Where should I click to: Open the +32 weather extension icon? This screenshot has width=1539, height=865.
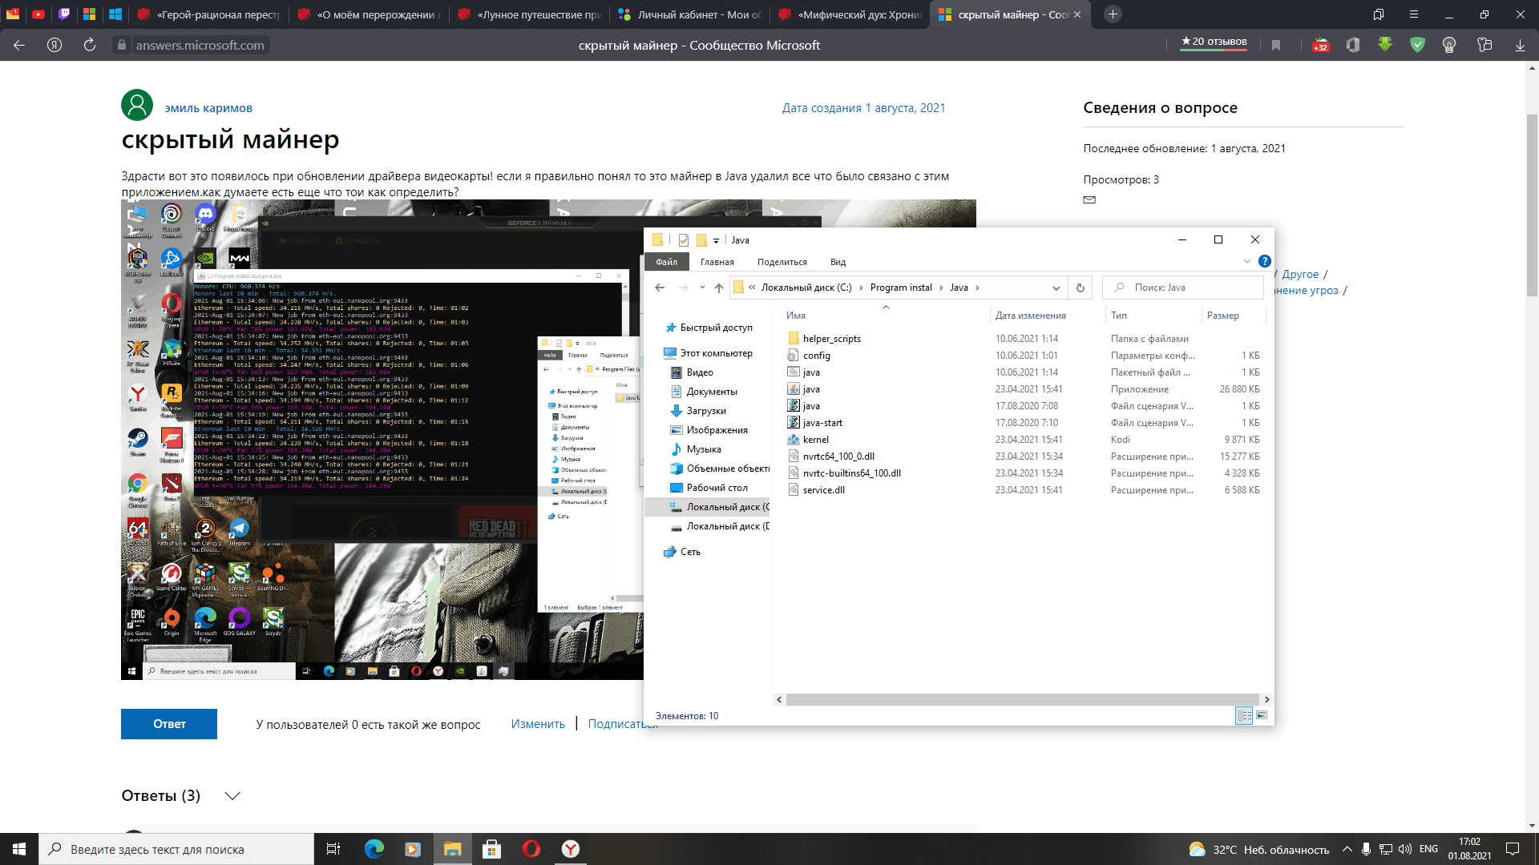point(1320,46)
